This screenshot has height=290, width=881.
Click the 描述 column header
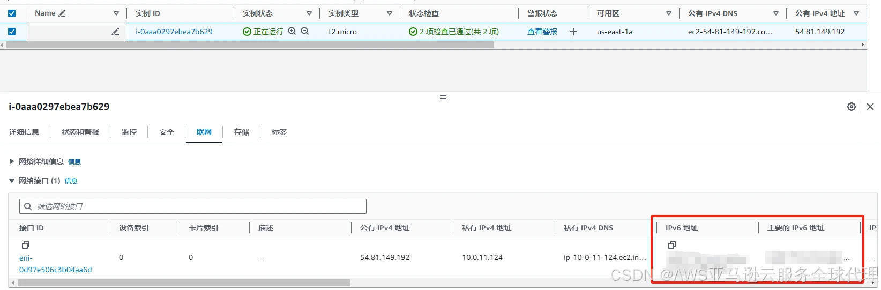pos(266,228)
